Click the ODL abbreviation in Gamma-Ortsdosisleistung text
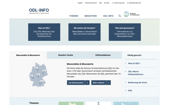 coord(110,68)
